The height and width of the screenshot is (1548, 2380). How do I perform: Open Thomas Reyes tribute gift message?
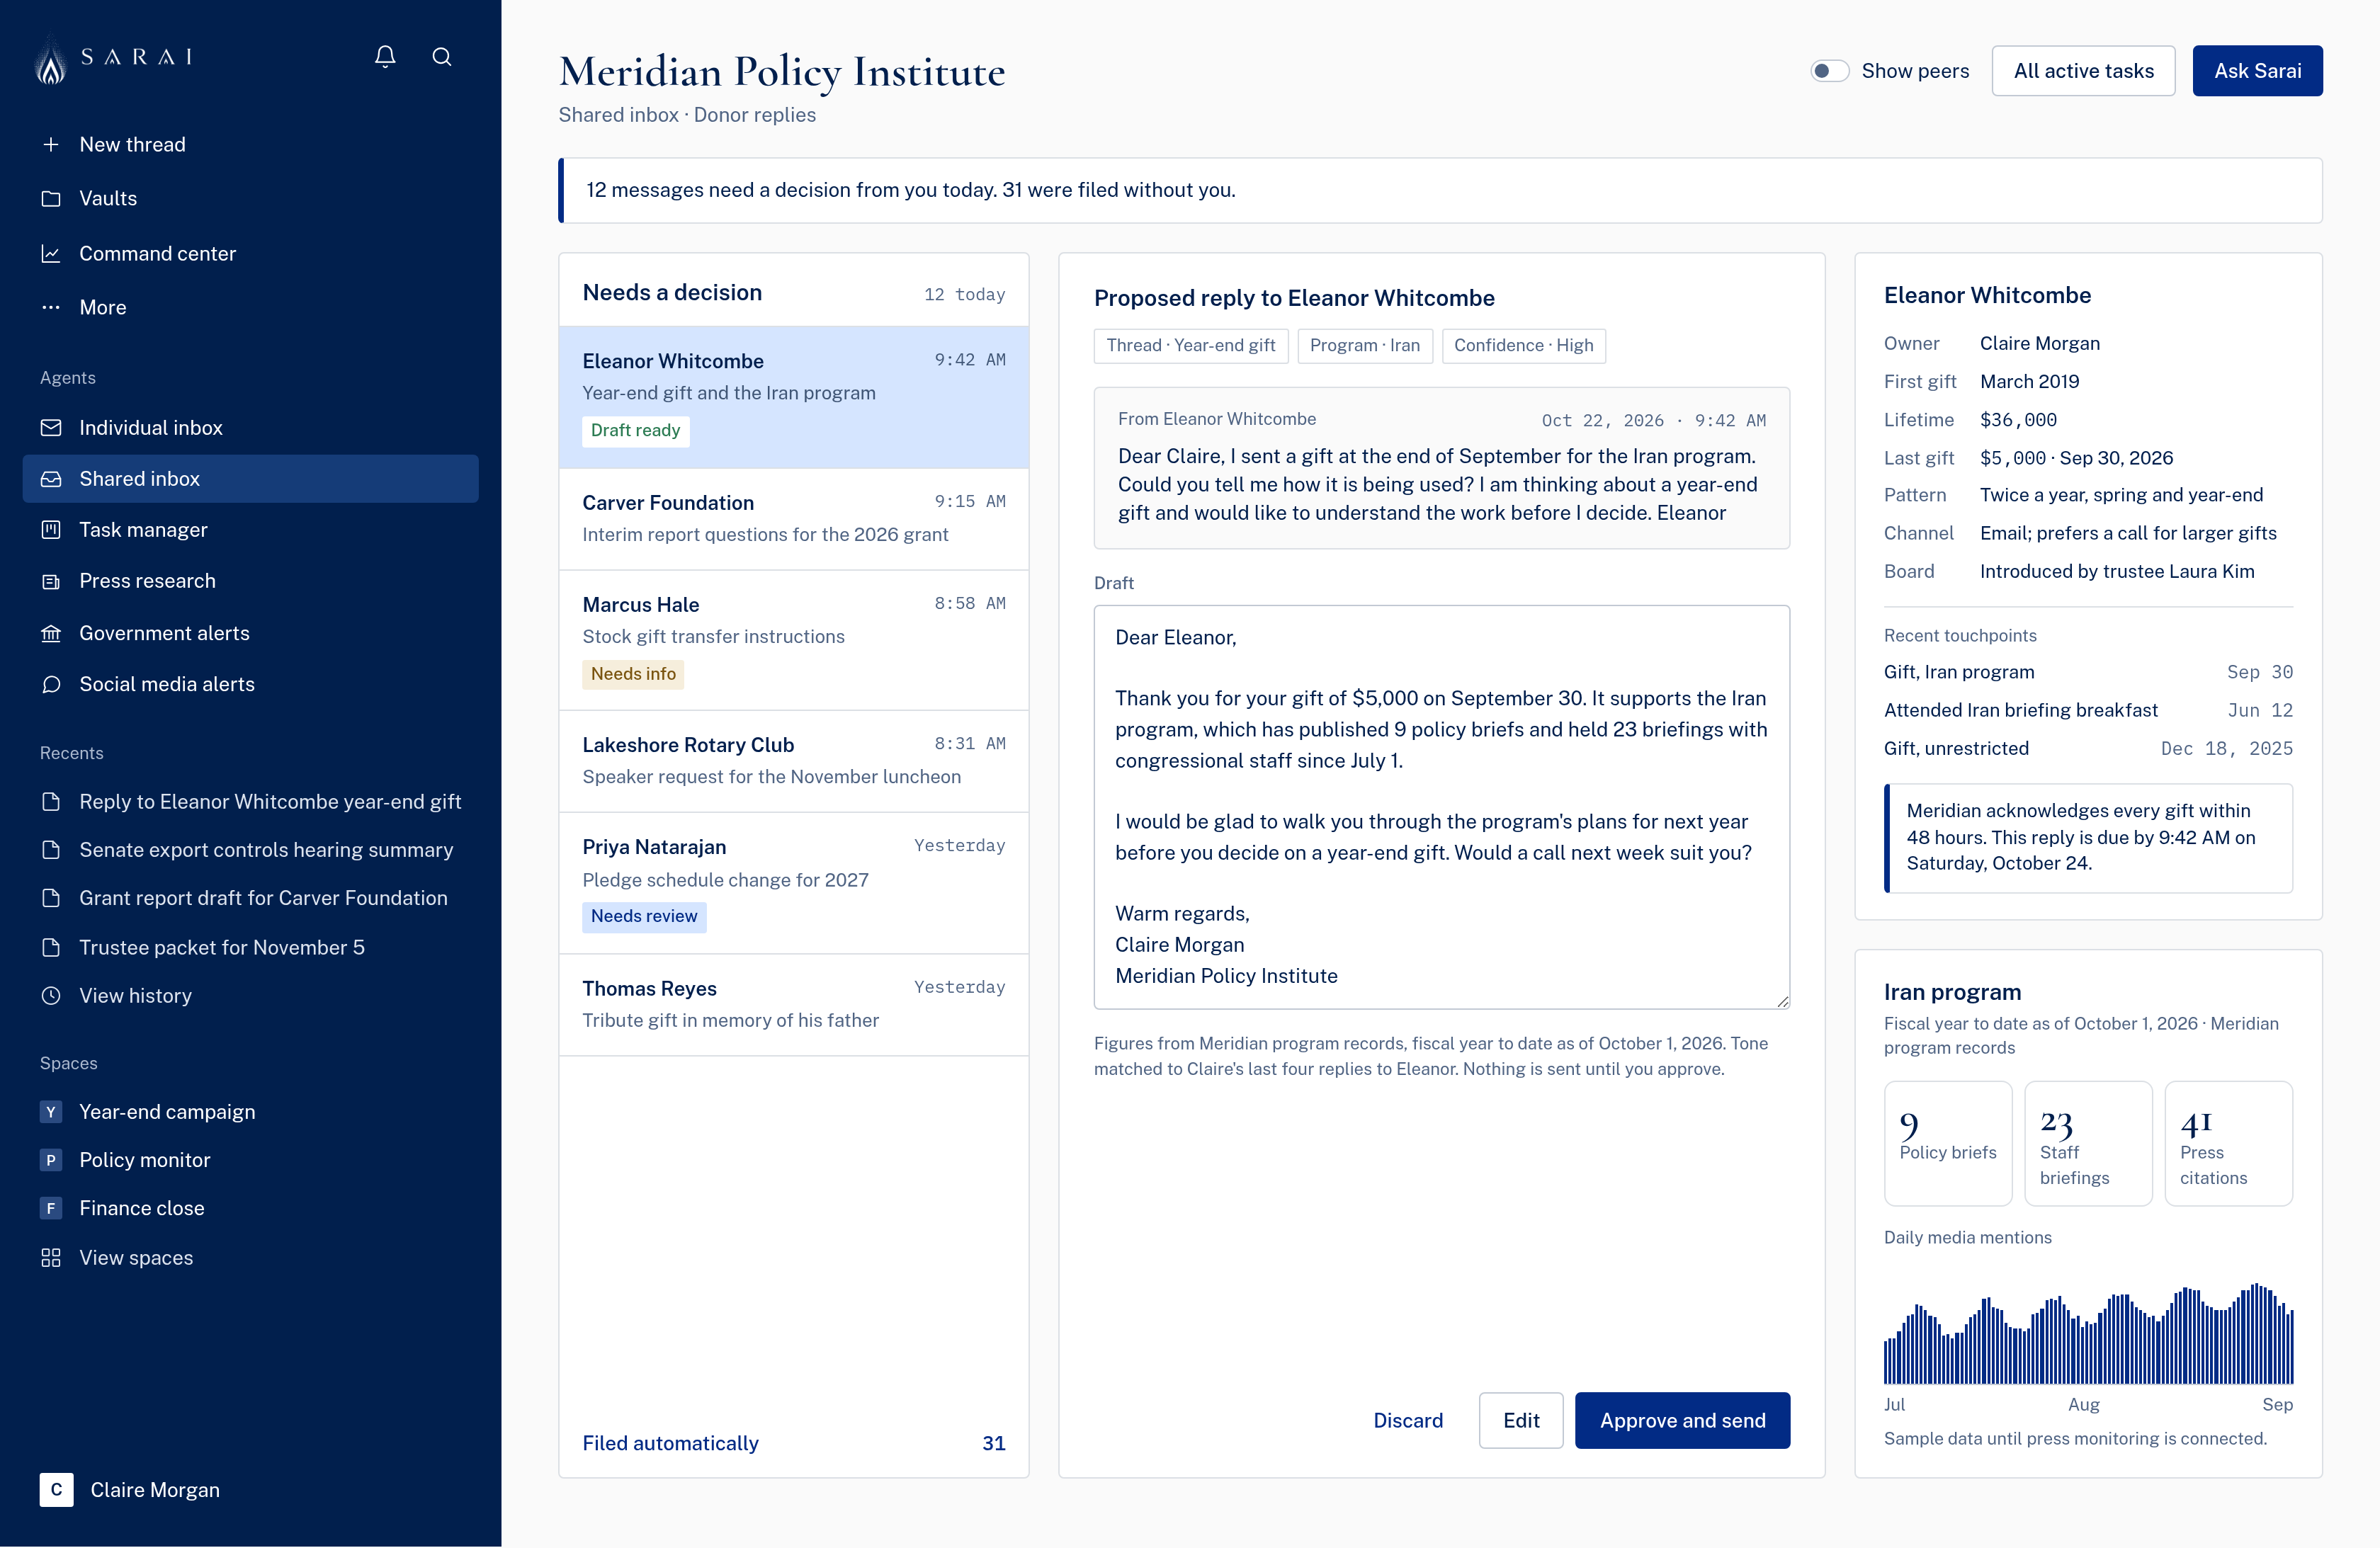point(794,1005)
